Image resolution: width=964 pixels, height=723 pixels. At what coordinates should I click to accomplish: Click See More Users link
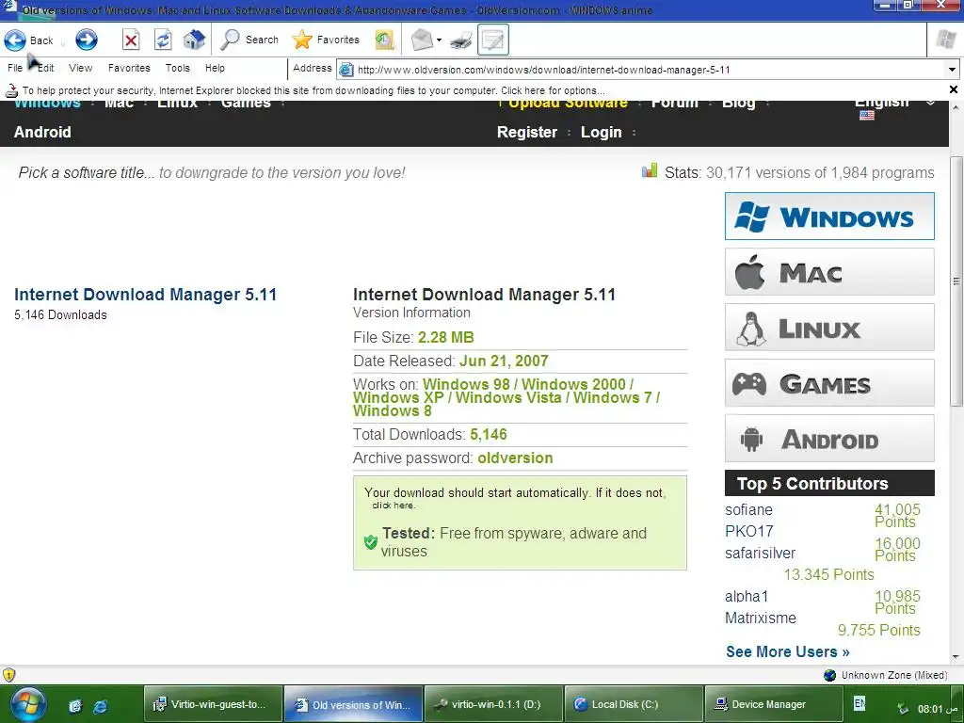[788, 651]
